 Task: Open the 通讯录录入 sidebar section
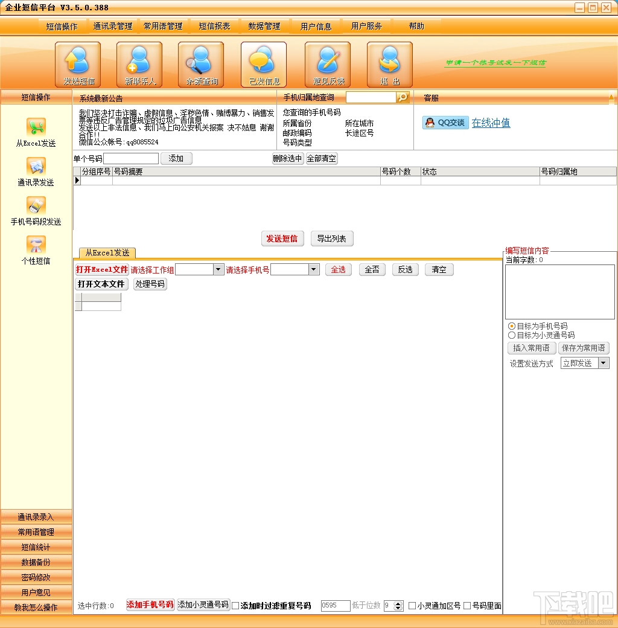[36, 517]
